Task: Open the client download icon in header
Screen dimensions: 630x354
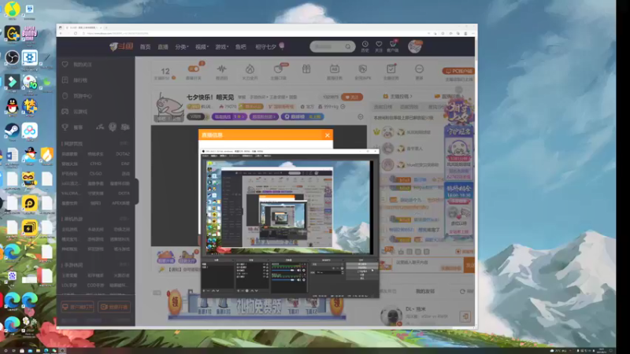Action: 392,44
